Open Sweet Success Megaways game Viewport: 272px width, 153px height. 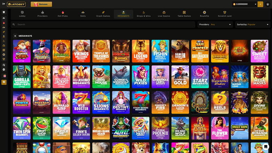point(259,51)
